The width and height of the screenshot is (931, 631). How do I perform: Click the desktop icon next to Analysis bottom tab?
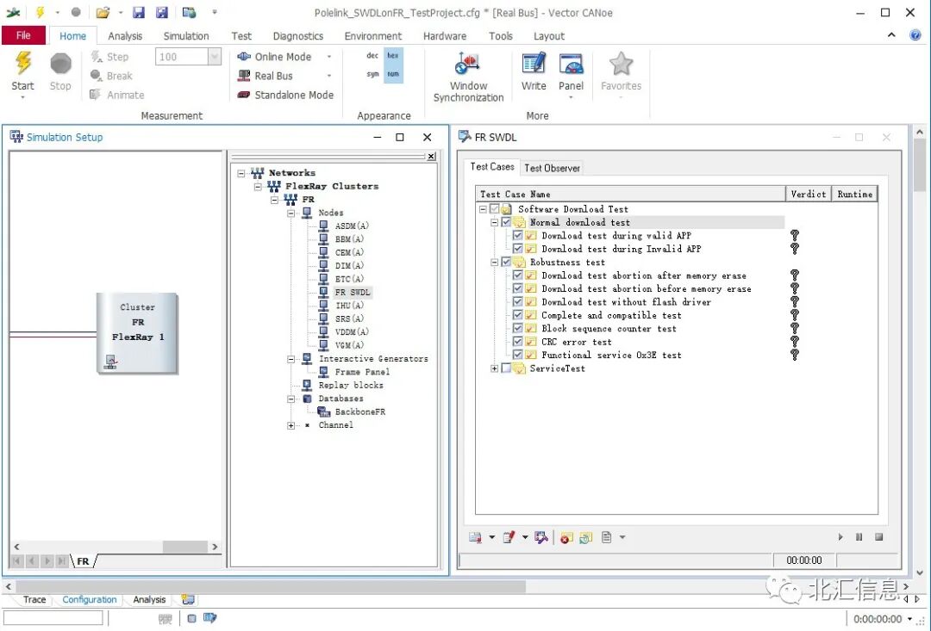(188, 599)
